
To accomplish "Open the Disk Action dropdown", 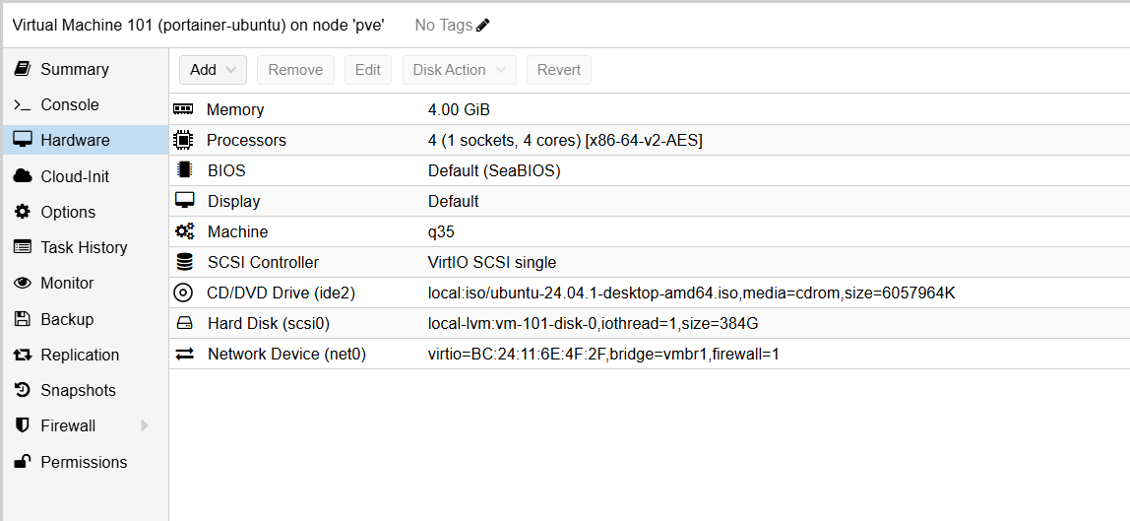I will click(460, 70).
